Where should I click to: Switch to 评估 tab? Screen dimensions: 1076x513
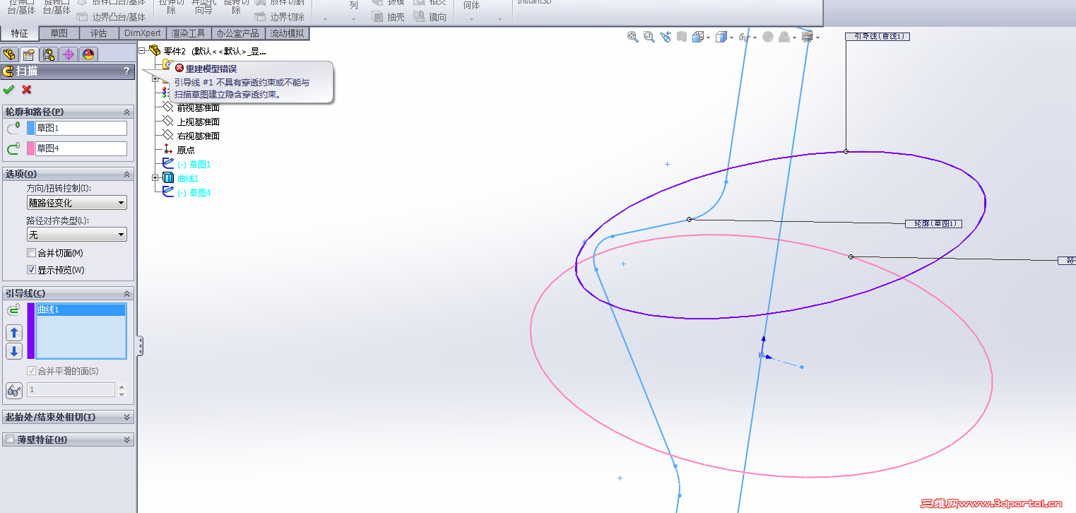click(99, 33)
